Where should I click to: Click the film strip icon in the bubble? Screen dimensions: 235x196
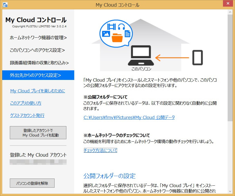(112, 27)
